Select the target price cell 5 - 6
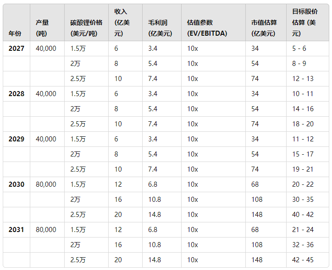The height and width of the screenshot is (270, 332). pos(299,49)
